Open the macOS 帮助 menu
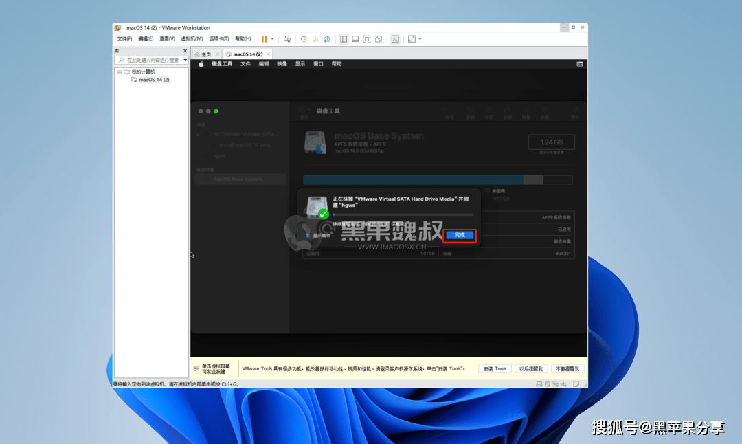742x444 pixels. pyautogui.click(x=337, y=64)
